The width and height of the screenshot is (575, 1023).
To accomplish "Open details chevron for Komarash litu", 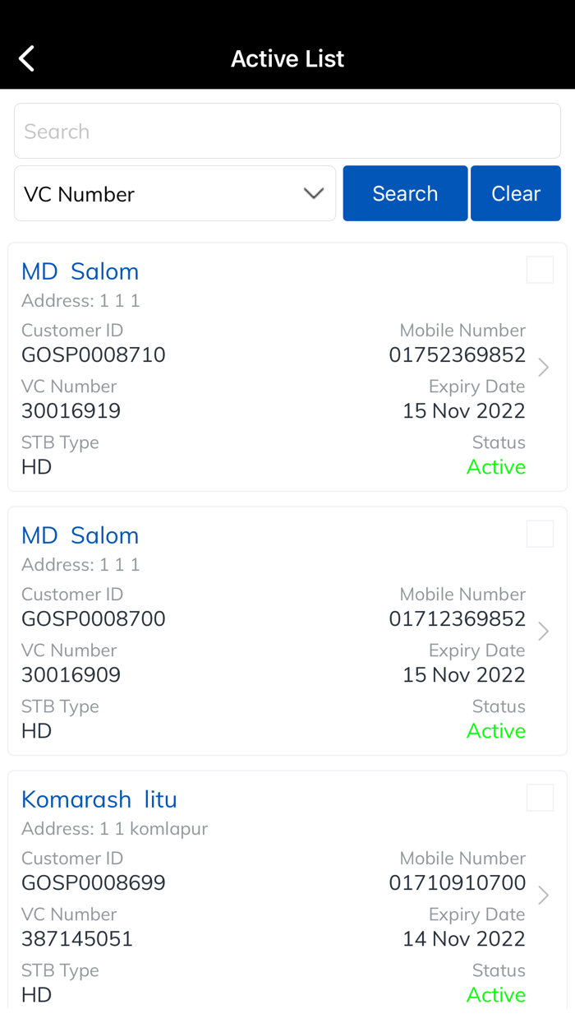I will click(543, 895).
